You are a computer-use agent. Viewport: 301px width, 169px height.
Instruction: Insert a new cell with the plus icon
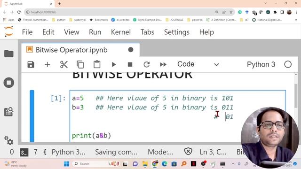[47, 64]
